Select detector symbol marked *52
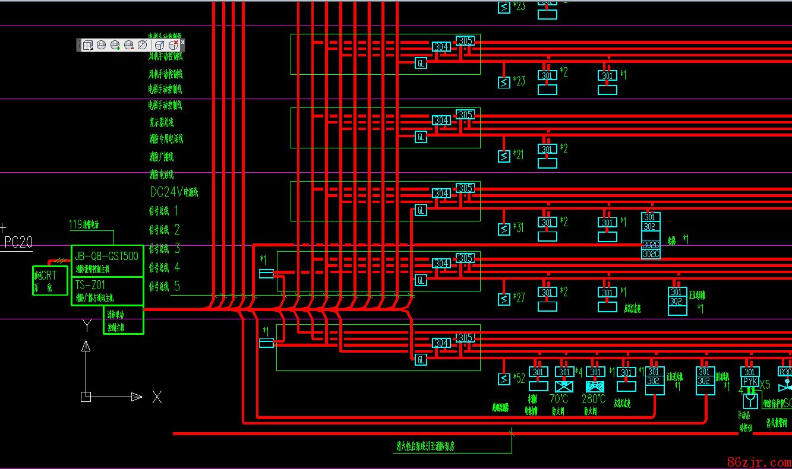792x469 pixels. pos(504,379)
